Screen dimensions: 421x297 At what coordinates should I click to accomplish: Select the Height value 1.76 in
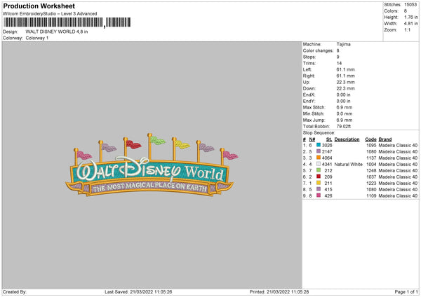[x=410, y=17]
